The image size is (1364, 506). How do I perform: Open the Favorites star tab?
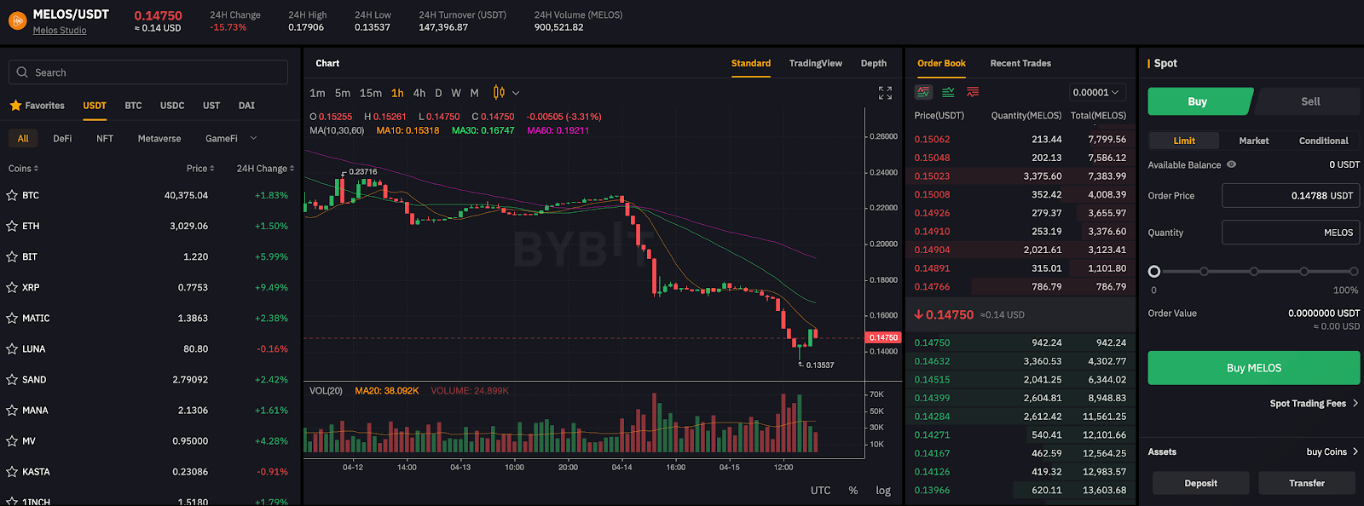click(x=37, y=106)
